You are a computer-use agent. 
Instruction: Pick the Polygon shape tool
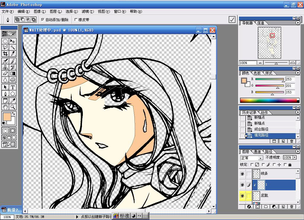click(x=12, y=93)
